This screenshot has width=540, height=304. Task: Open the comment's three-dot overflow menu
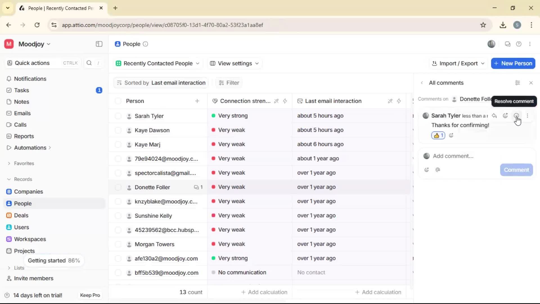click(x=528, y=115)
